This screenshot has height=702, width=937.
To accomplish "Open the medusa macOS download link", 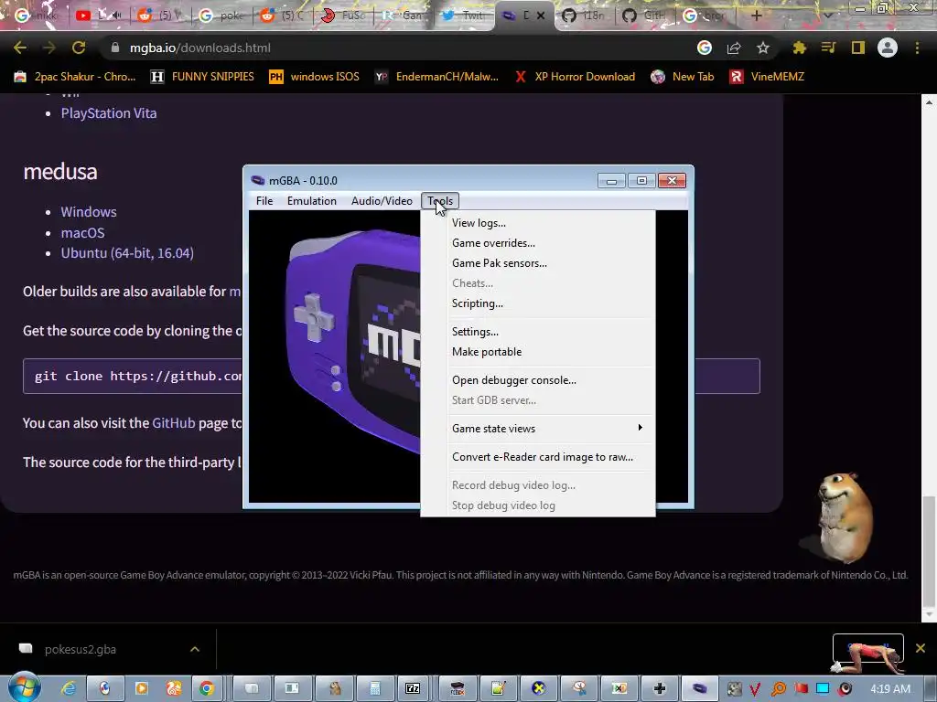I will (x=82, y=233).
